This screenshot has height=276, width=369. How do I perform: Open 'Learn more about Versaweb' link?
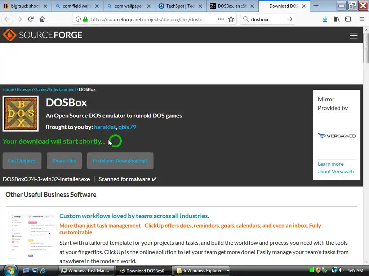tap(336, 167)
